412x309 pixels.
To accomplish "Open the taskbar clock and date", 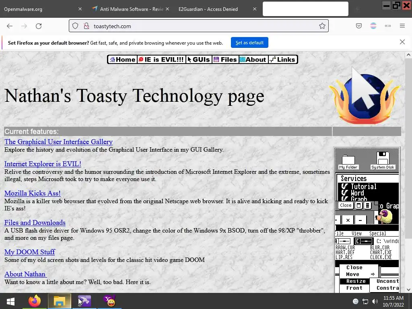I will (x=393, y=301).
